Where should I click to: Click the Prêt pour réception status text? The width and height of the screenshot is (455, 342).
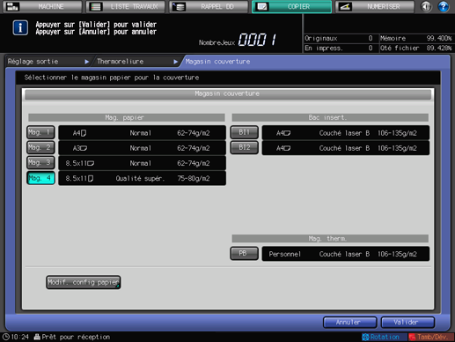click(x=76, y=337)
